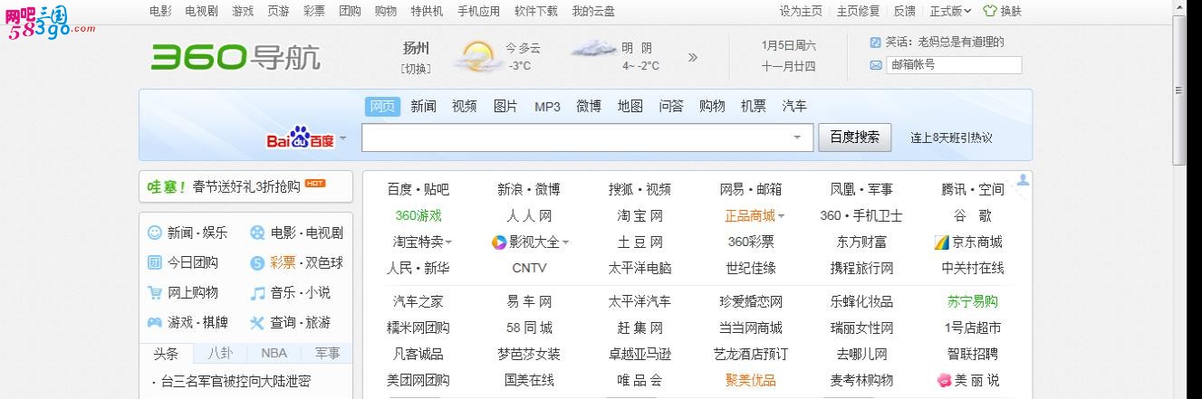
Task: Open the 汽车之家 link
Action: click(418, 301)
